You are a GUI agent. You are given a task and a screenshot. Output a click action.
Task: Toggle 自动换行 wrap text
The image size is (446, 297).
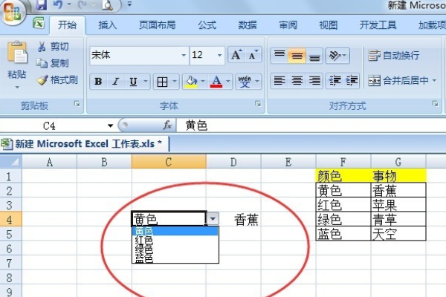pyautogui.click(x=394, y=55)
